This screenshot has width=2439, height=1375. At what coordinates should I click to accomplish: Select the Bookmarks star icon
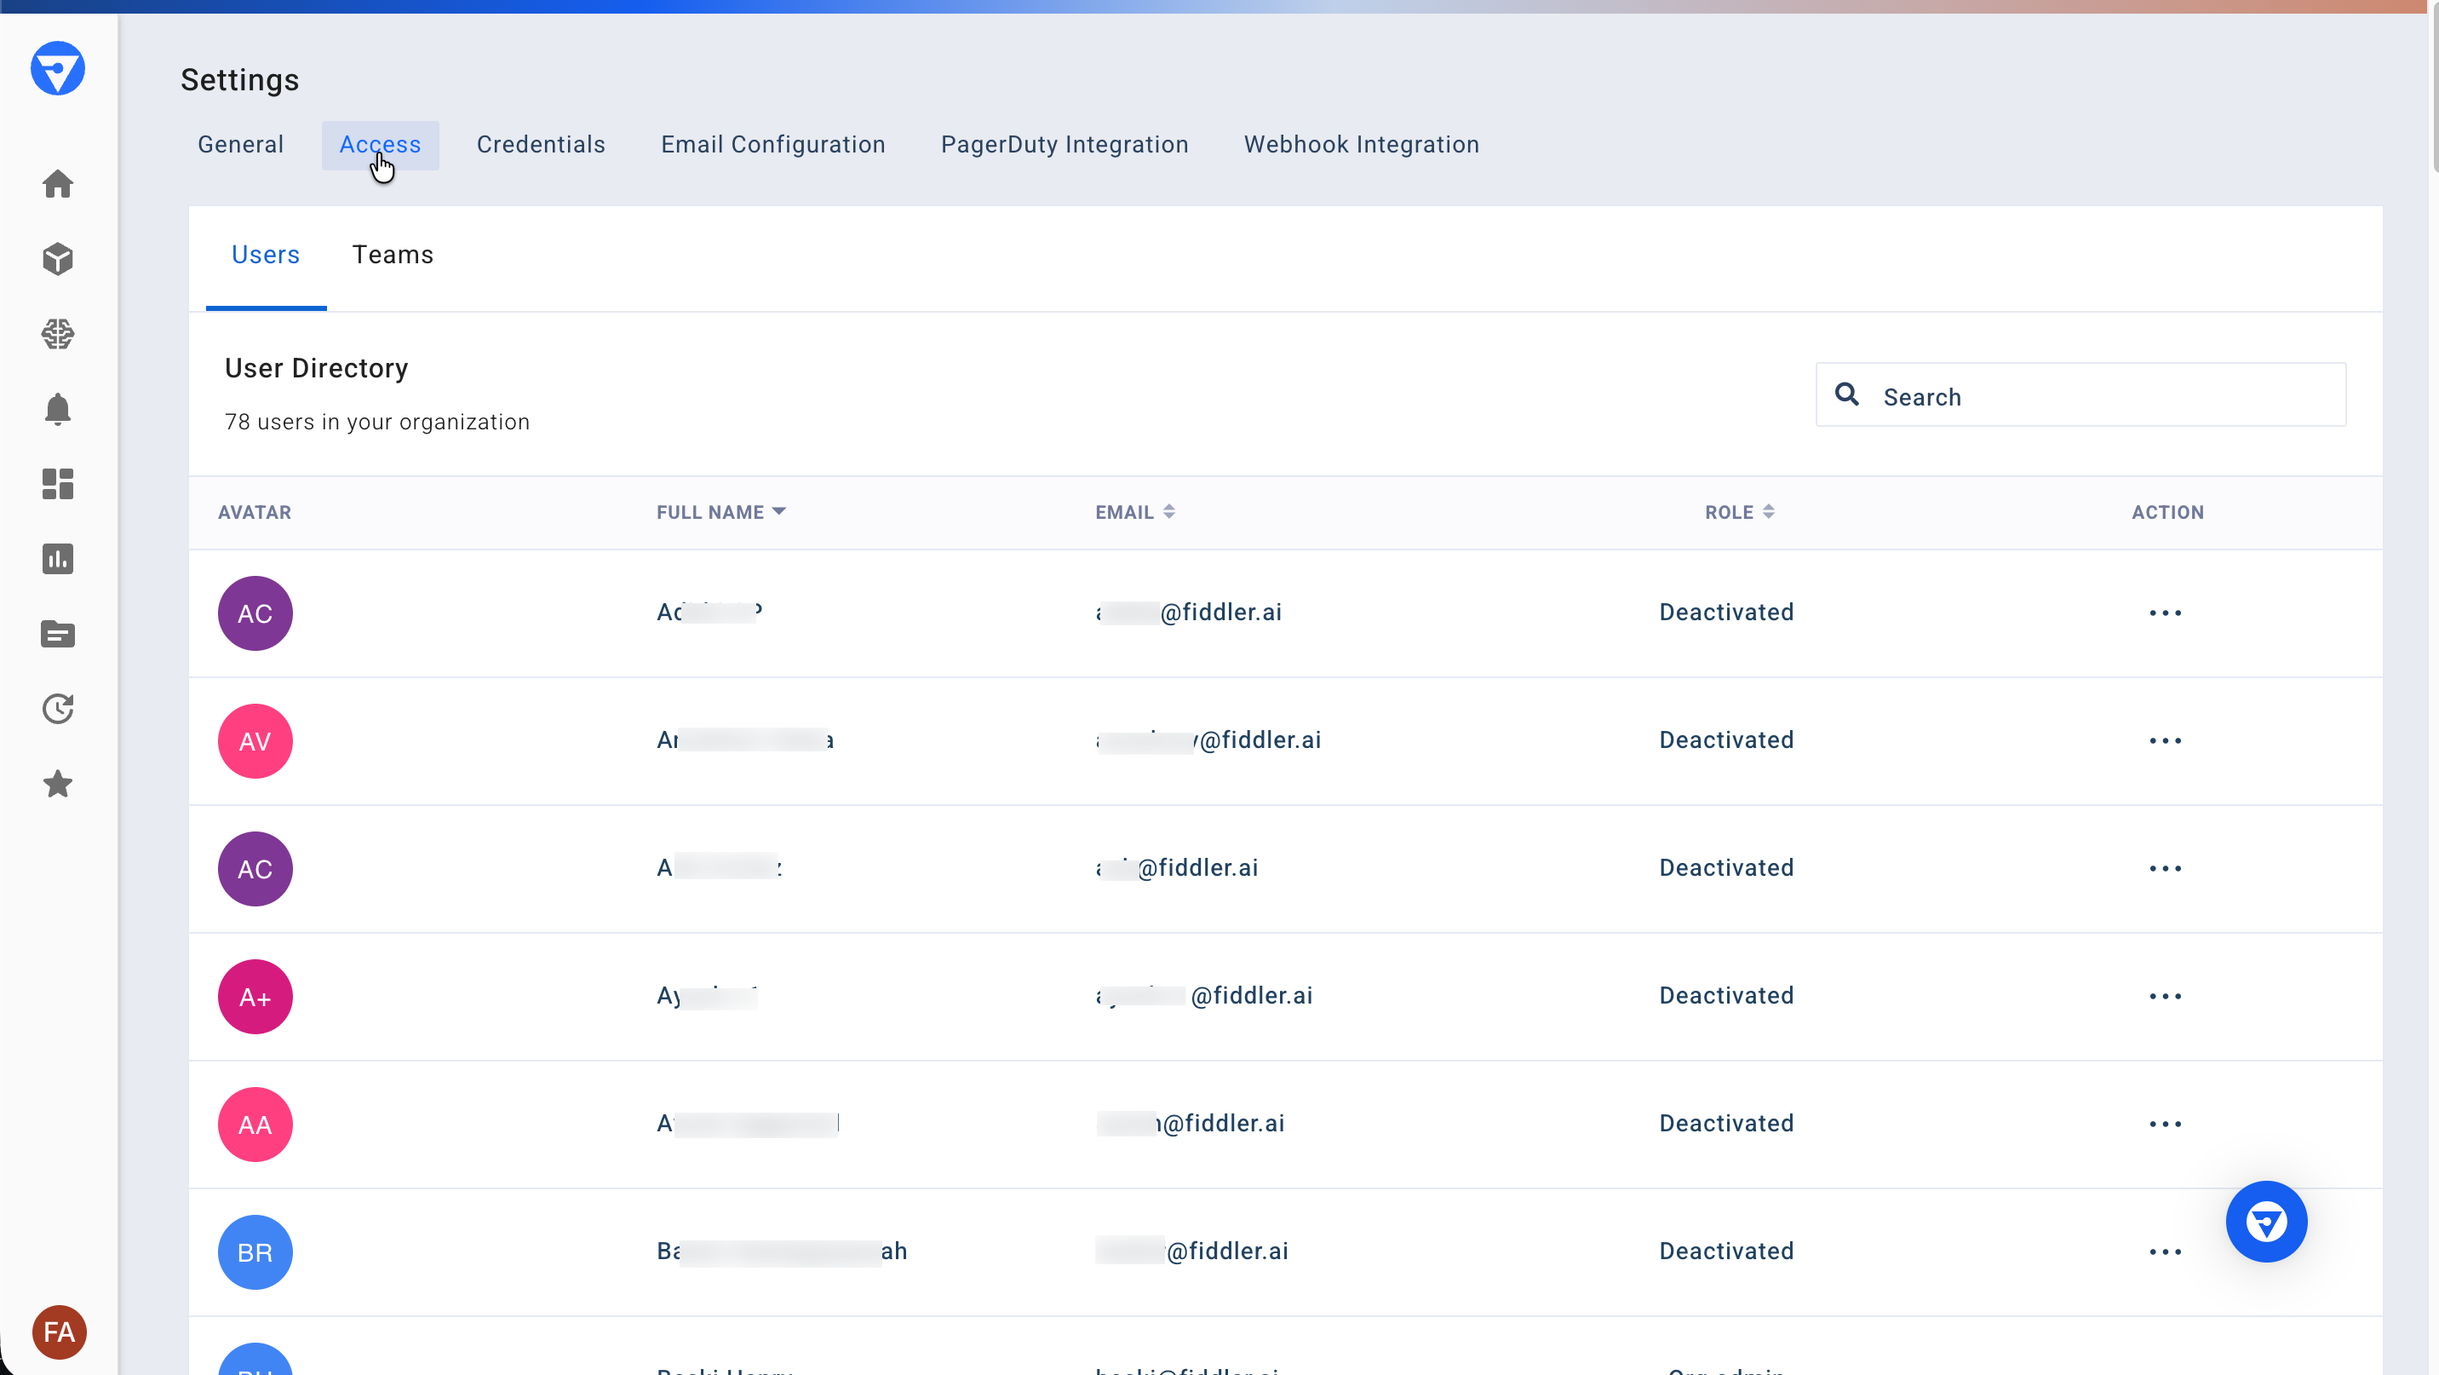pyautogui.click(x=58, y=784)
